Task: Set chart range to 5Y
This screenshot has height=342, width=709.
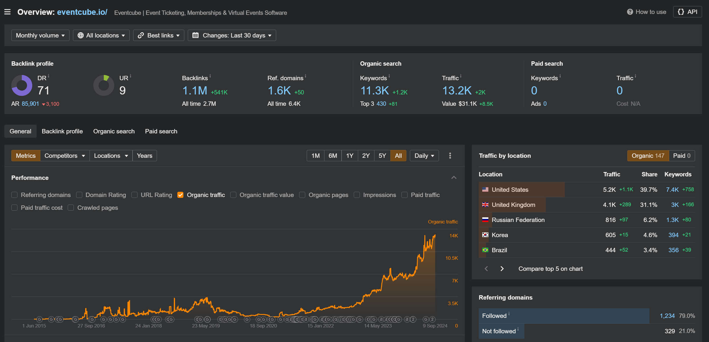Action: [x=382, y=156]
